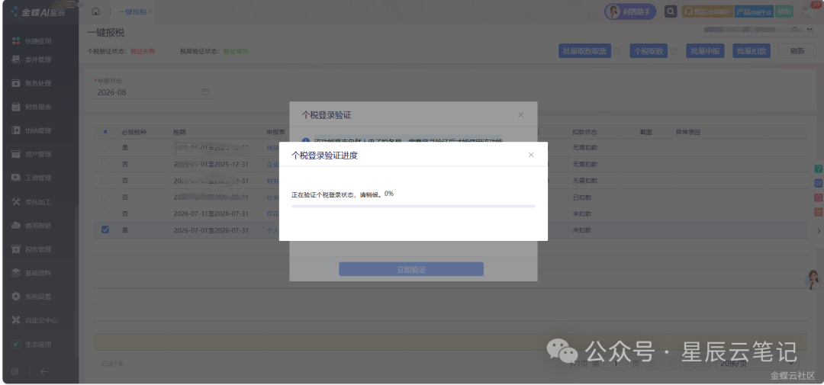Check the fourth table row checkbox

(x=105, y=197)
